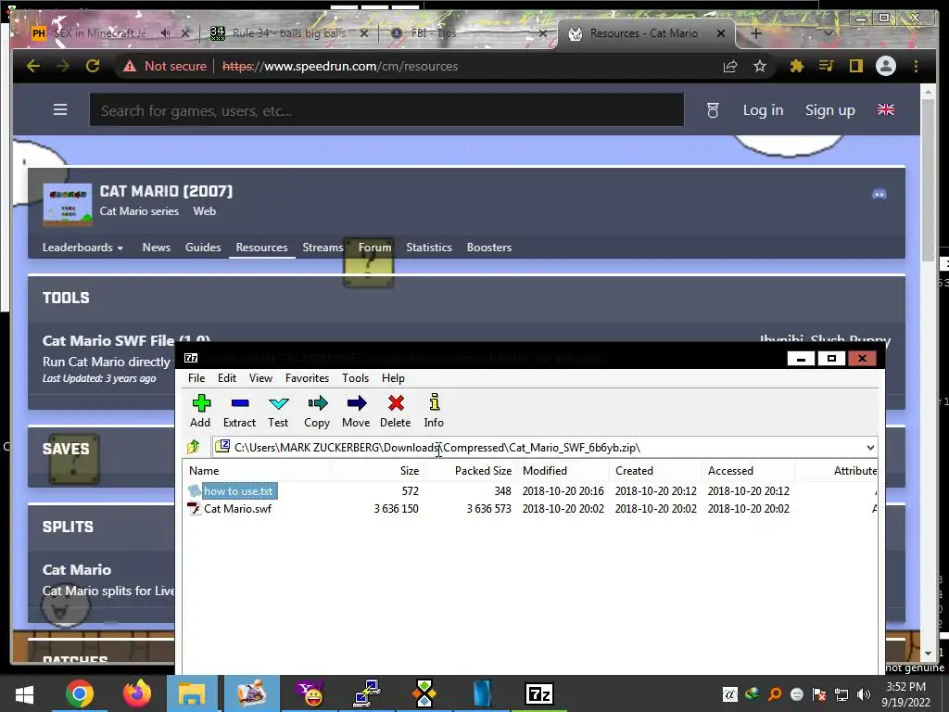Open speedrun.com hamburger menu

click(60, 109)
